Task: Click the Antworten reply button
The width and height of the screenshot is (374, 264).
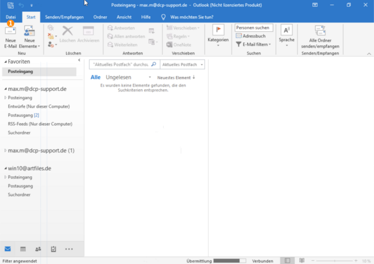Action: click(x=121, y=28)
